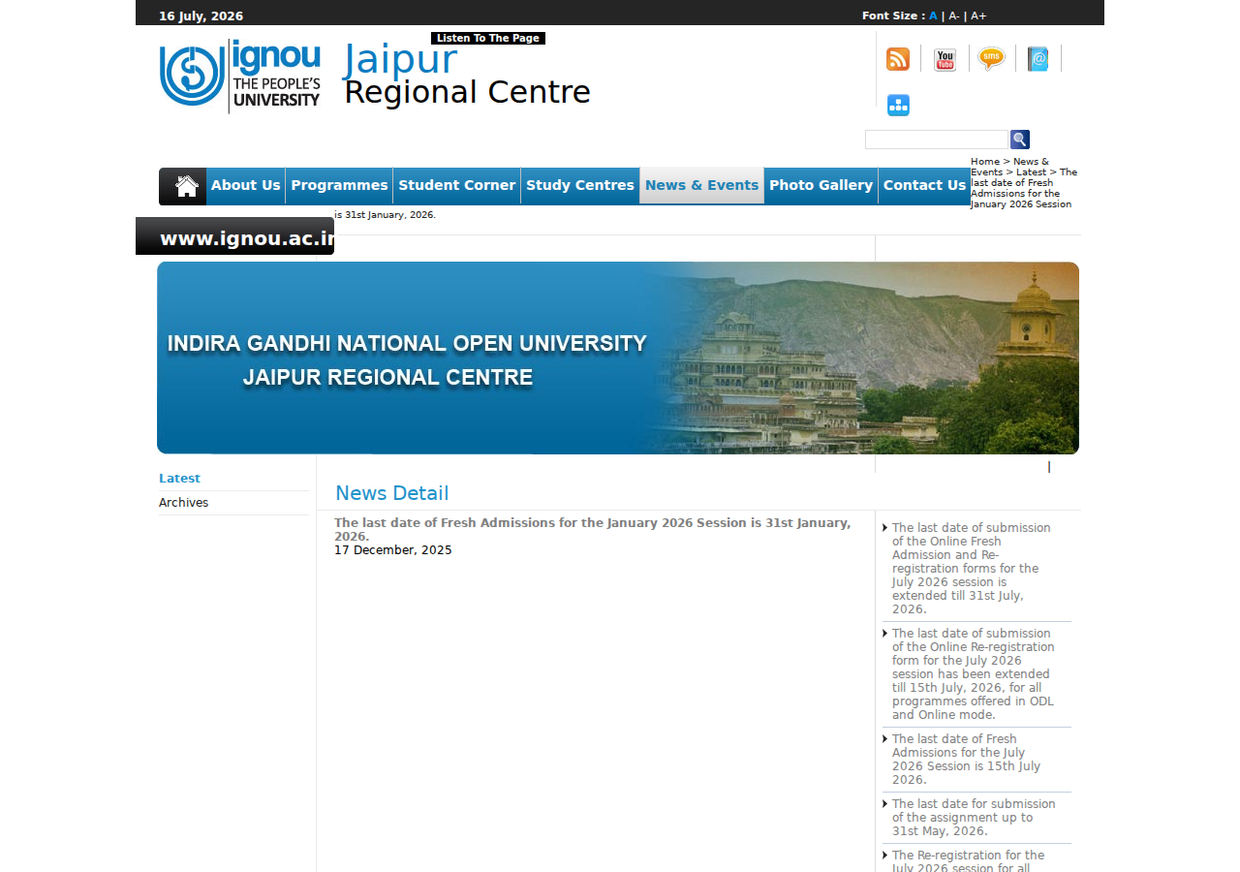1240x872 pixels.
Task: Click the IGNOU People's University logo
Action: (240, 76)
